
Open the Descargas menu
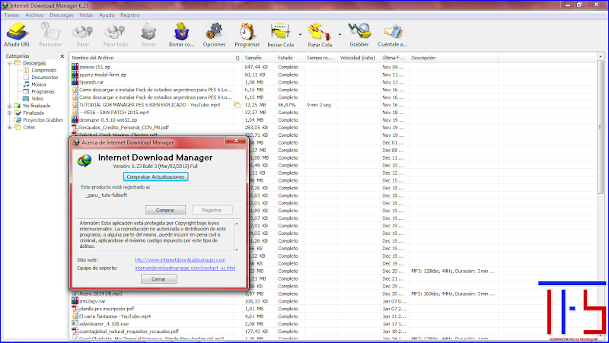pyautogui.click(x=62, y=15)
